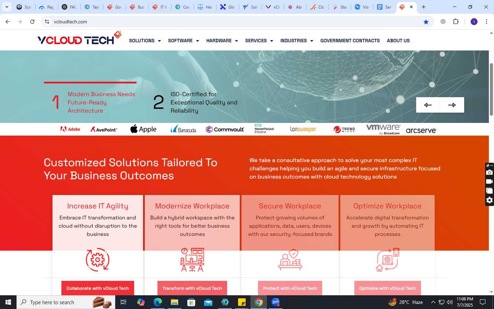Click the VMware by Broadcom logo
494x309 pixels.
pos(383,129)
